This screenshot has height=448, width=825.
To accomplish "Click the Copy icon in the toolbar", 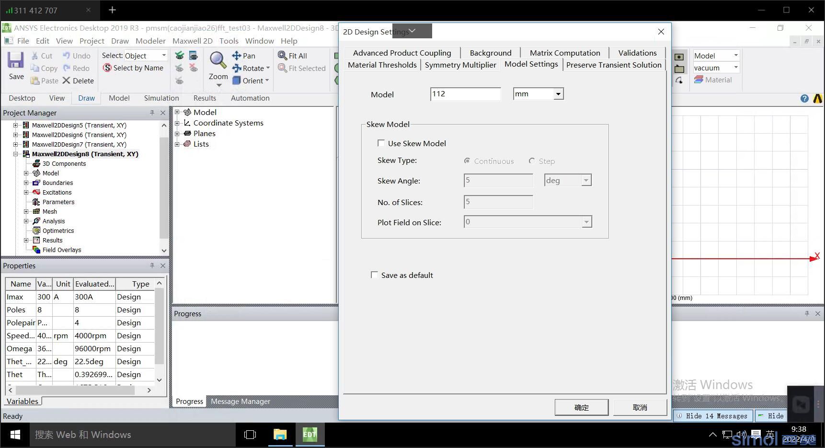I will coord(35,68).
